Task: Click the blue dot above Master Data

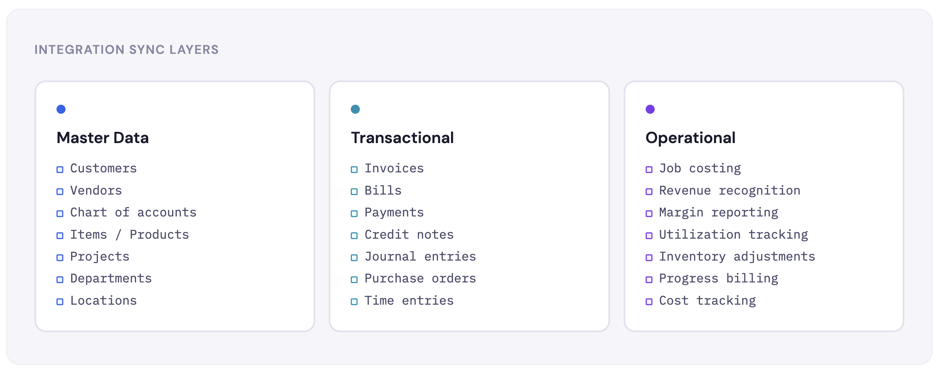Action: (x=61, y=109)
